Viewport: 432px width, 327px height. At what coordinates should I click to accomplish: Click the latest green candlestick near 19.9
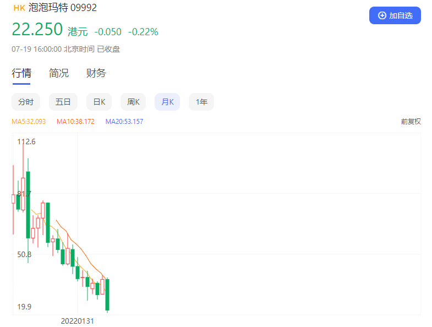point(107,295)
